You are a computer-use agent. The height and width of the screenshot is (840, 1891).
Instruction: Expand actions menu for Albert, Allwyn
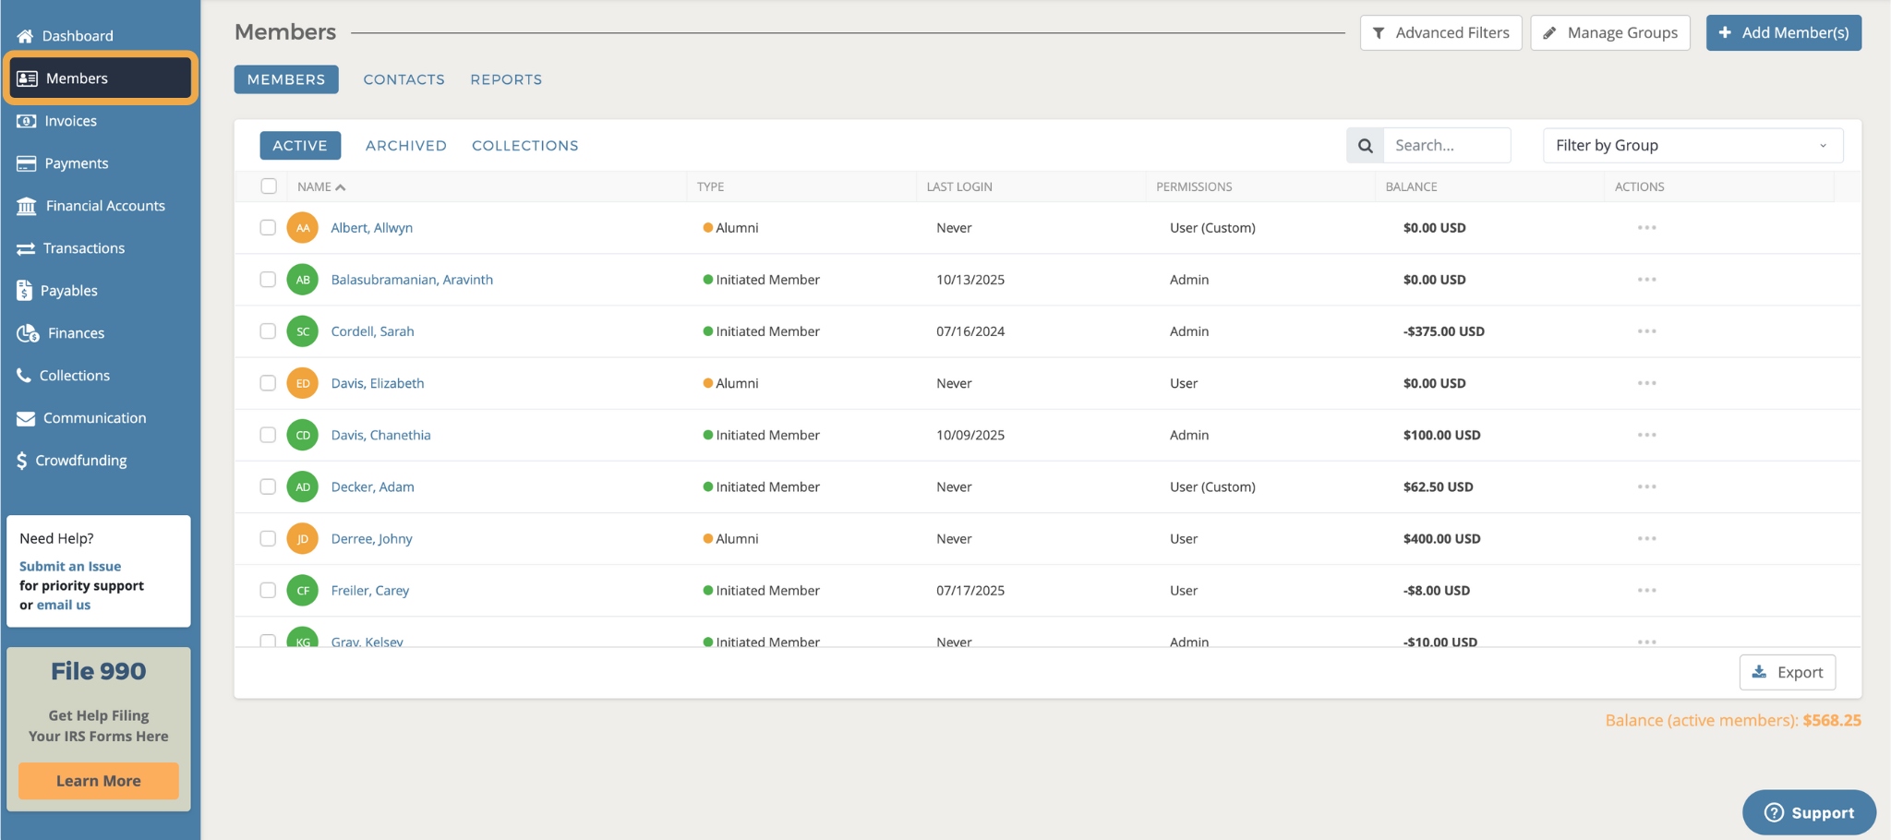[x=1647, y=227]
